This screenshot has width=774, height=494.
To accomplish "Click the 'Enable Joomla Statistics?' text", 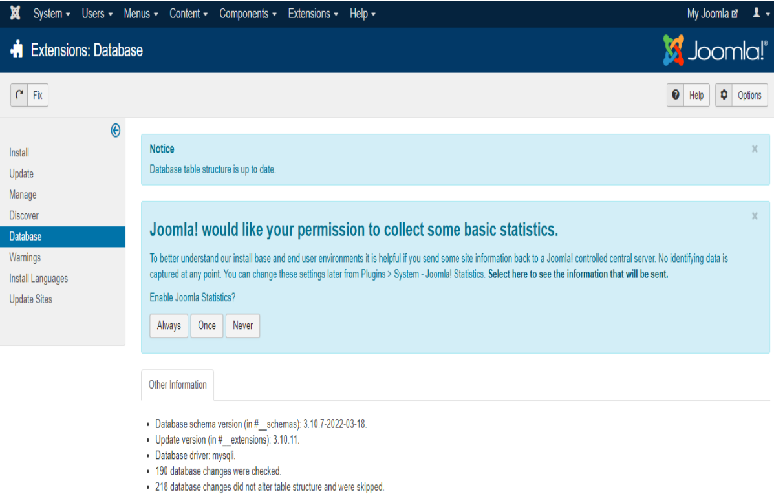I will click(193, 297).
